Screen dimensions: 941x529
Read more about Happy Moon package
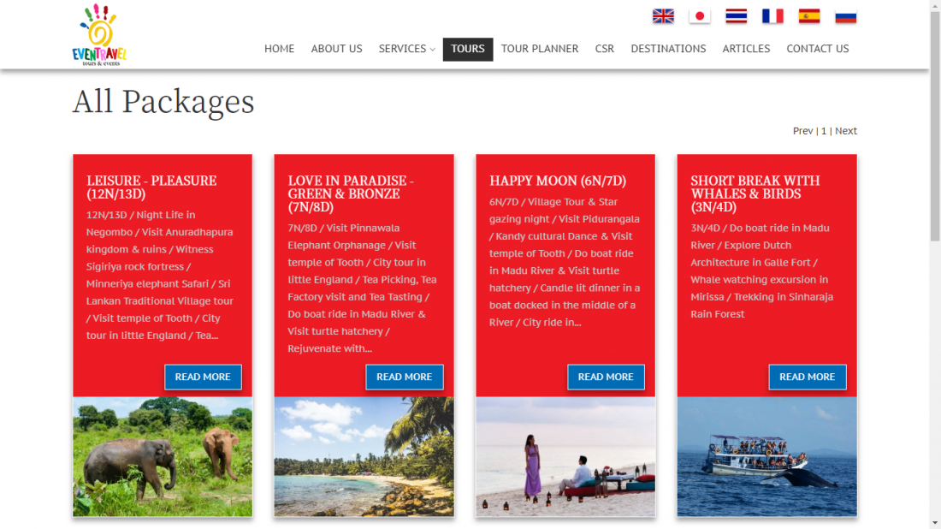tap(606, 377)
